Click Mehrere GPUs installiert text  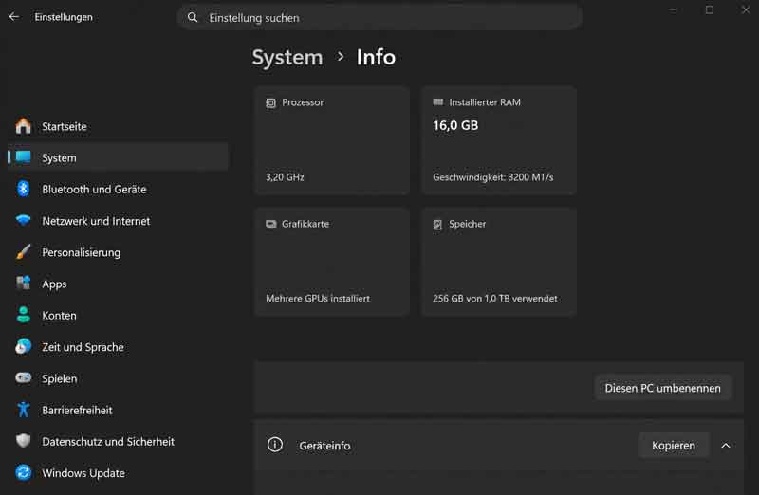pyautogui.click(x=318, y=299)
